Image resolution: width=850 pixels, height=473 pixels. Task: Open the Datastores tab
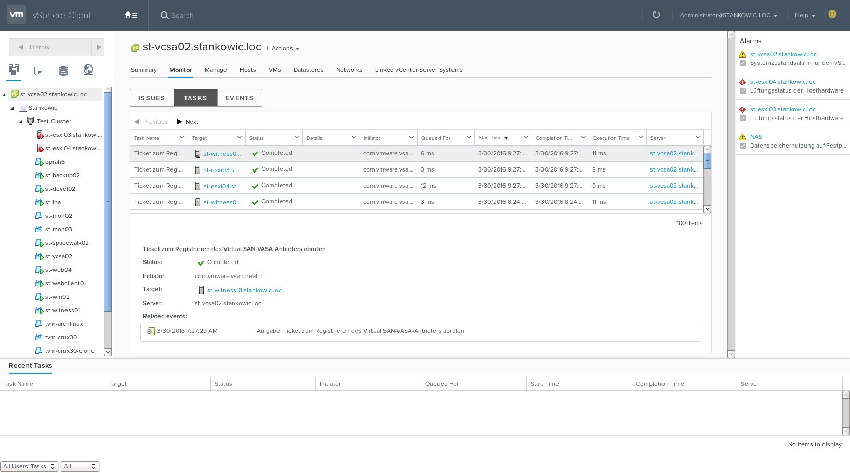(308, 70)
